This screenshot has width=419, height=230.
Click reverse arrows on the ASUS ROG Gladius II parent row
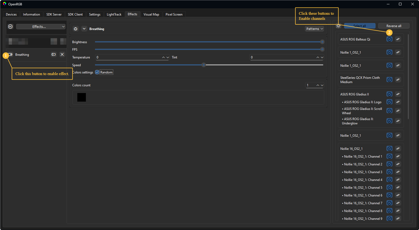(x=398, y=94)
